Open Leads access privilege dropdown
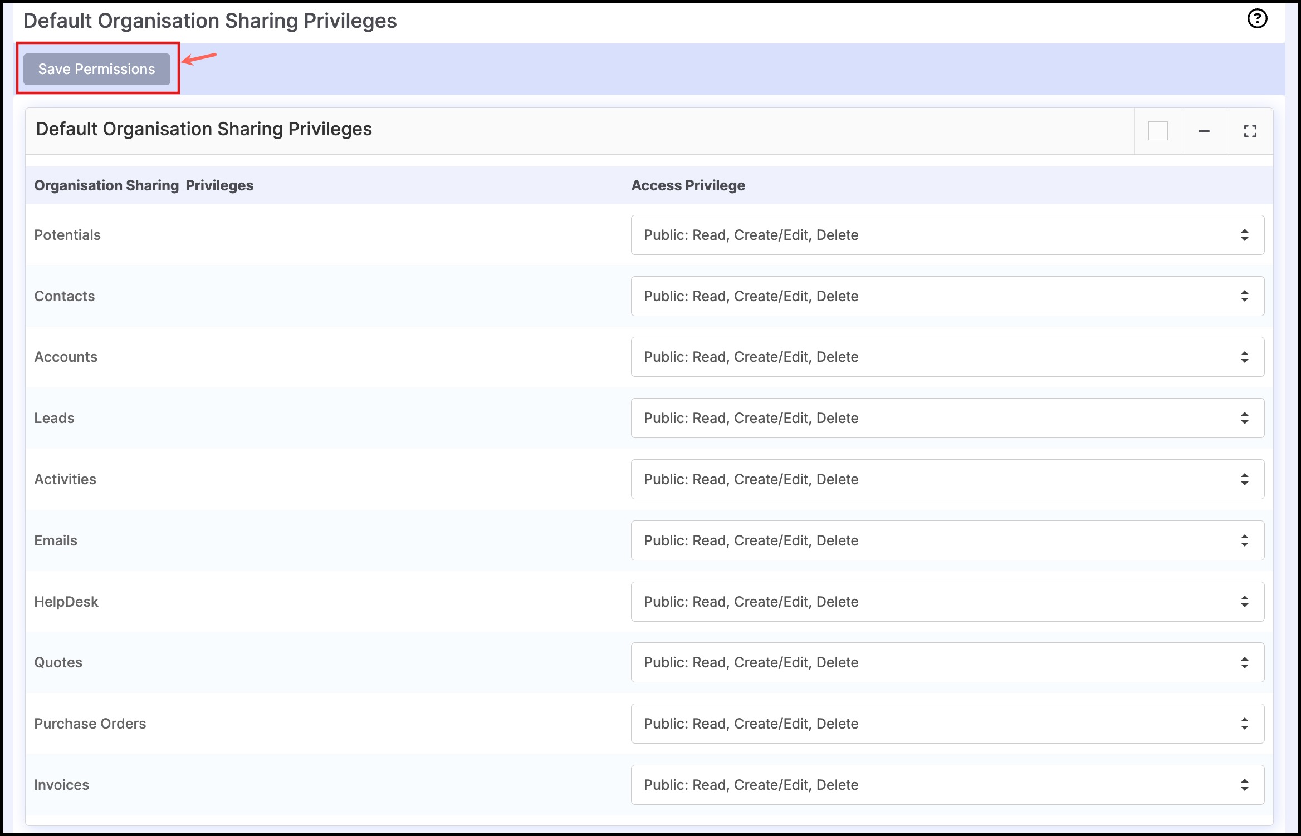 [947, 418]
